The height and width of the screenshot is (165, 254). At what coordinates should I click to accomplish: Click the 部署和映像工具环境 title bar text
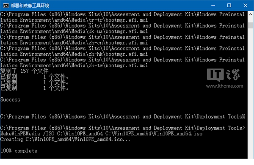coord(30,5)
